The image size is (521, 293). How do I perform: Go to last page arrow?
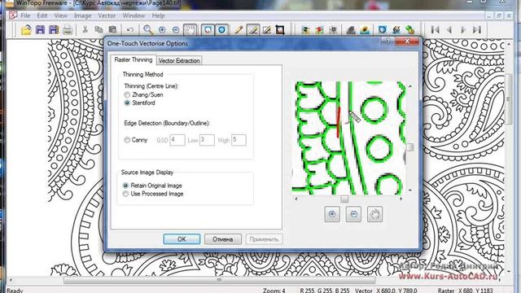(477, 30)
